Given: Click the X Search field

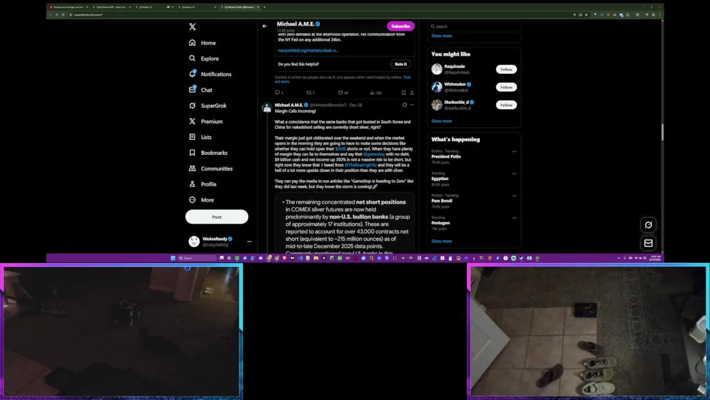Looking at the screenshot, I should [474, 26].
